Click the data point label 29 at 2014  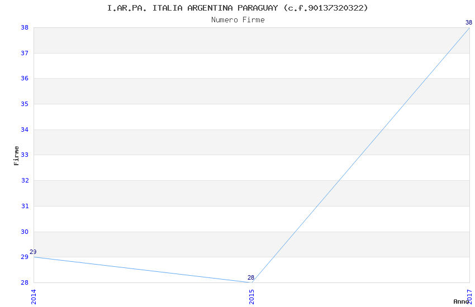click(x=33, y=252)
